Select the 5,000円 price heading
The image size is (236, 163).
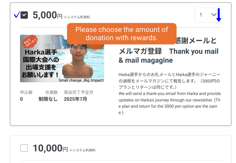coord(47,15)
